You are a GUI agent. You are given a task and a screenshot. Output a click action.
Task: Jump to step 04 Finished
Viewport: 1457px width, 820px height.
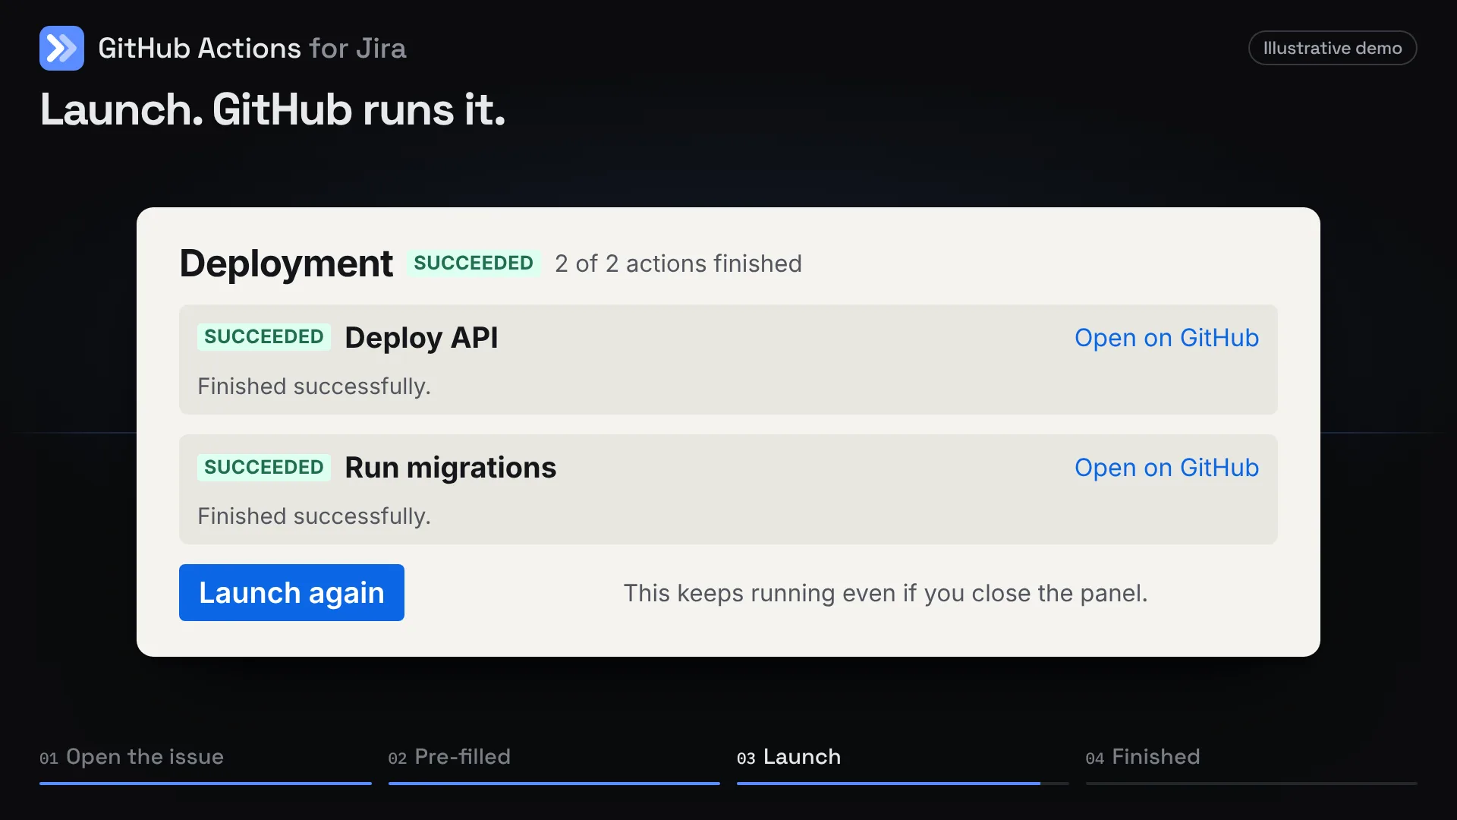[1142, 757]
